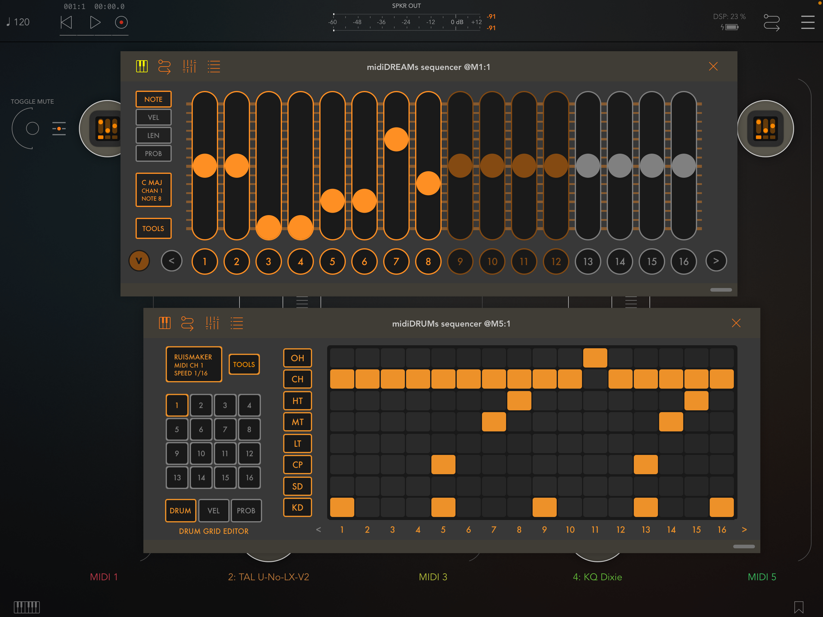
Task: Switch to the VEL tab in midiDREAMs
Action: pos(153,117)
